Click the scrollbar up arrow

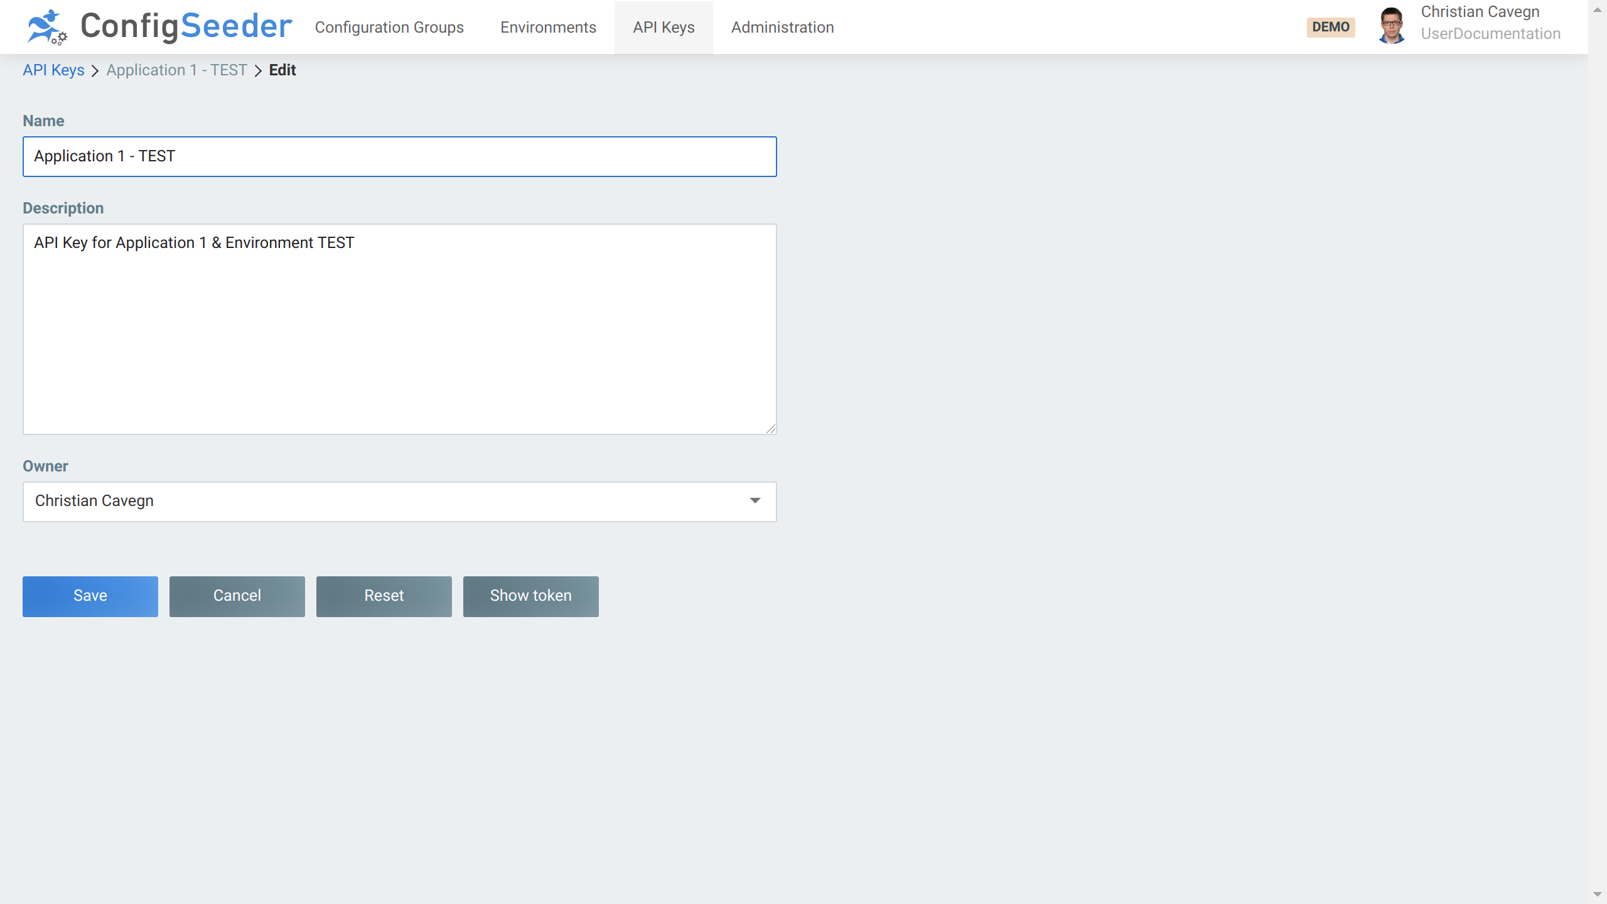click(x=1599, y=9)
